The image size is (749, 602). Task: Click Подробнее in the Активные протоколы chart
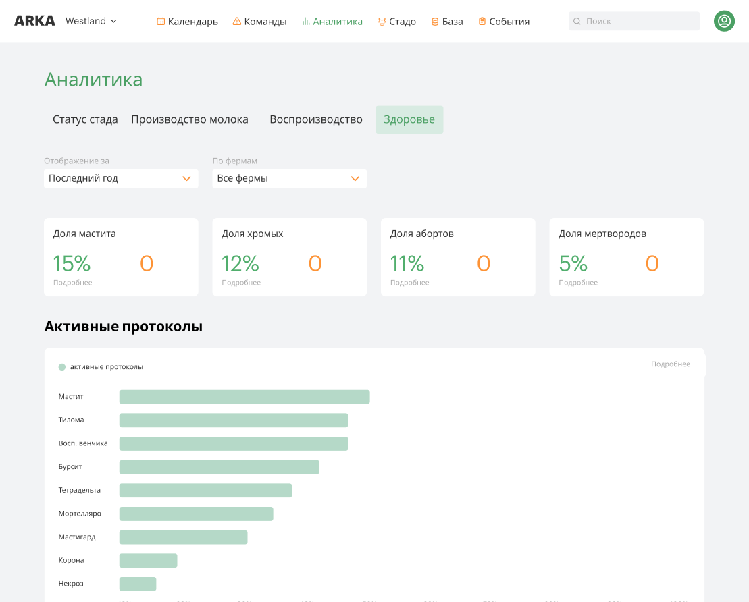click(670, 364)
